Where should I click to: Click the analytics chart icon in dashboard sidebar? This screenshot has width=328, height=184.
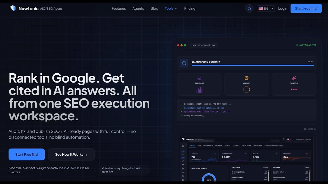(x=183, y=151)
